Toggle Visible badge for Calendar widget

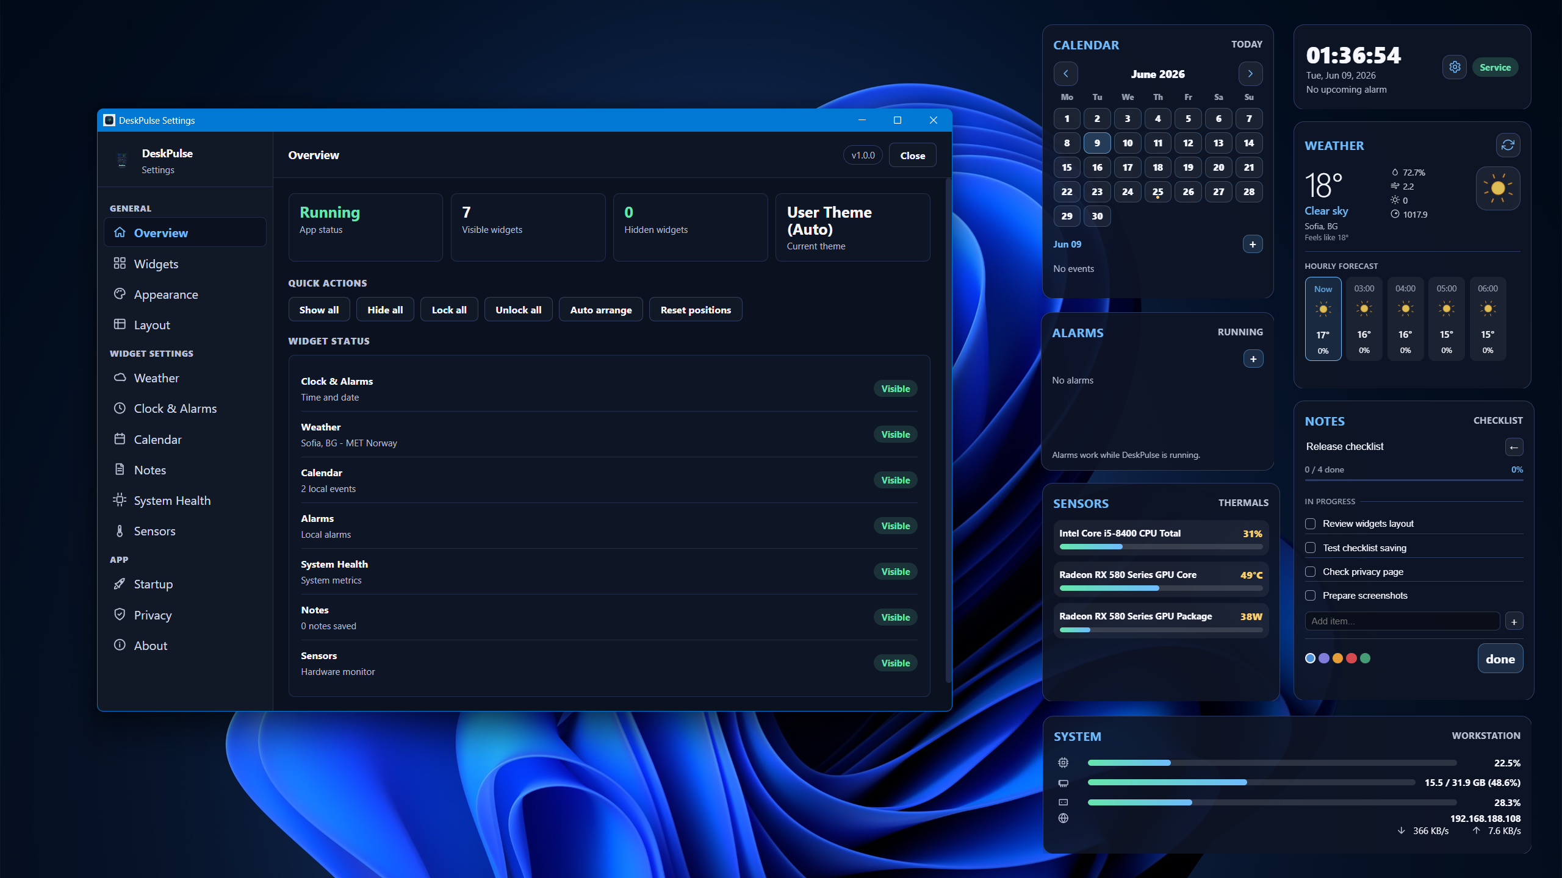point(895,480)
